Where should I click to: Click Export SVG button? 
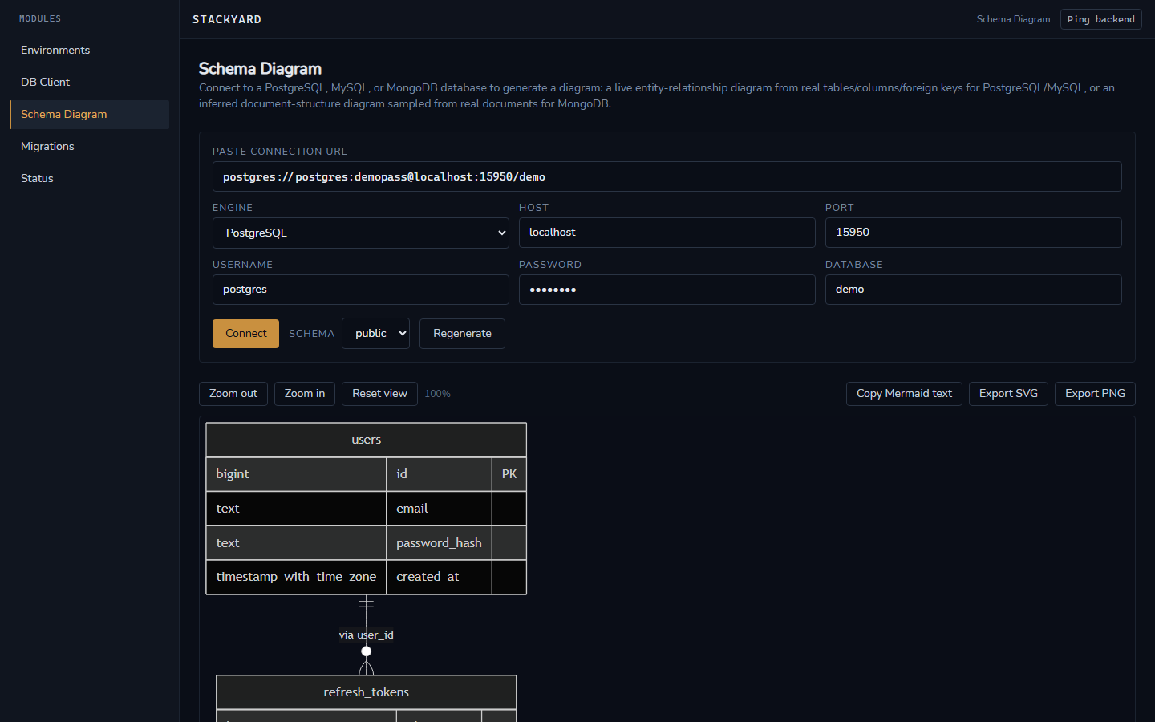(x=1008, y=394)
